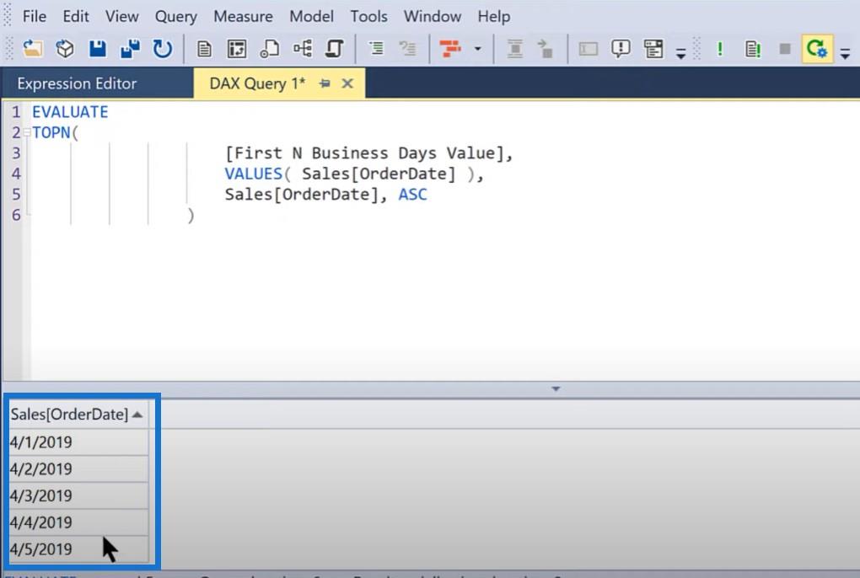Click the new script scroll icon

[335, 49]
